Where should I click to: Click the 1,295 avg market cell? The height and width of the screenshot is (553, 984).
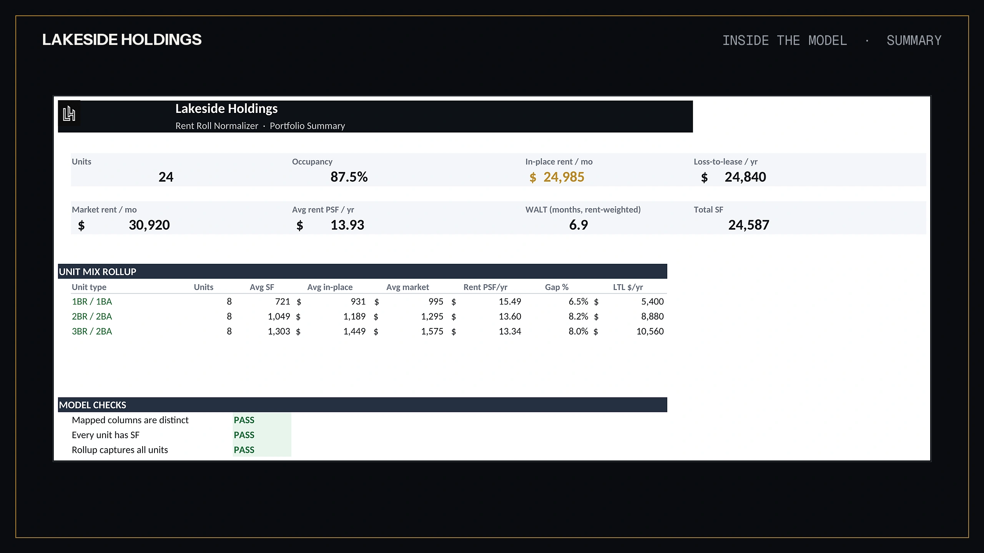[432, 317]
